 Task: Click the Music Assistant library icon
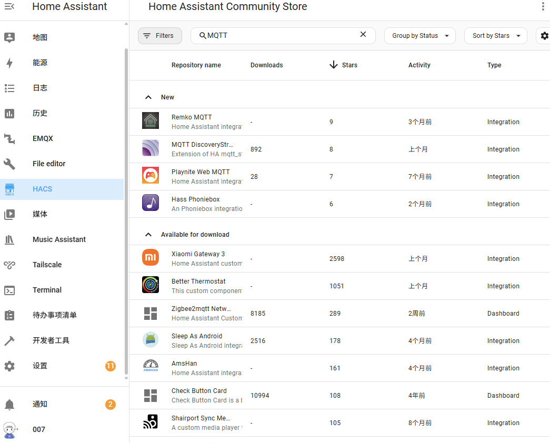[x=9, y=240]
